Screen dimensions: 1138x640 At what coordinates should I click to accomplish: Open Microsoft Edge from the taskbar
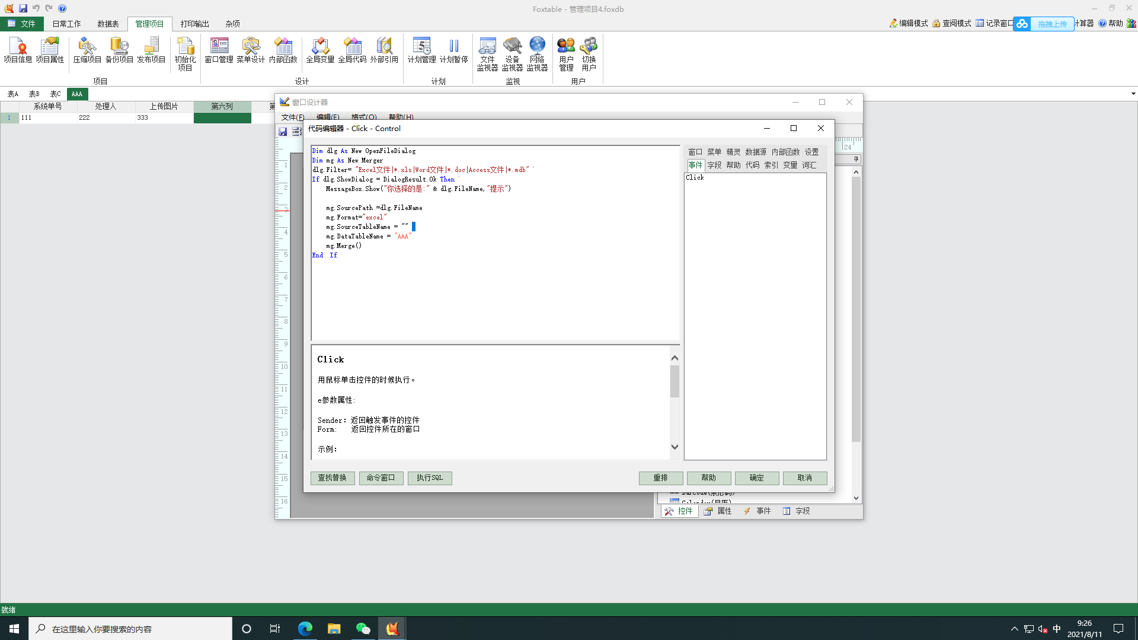(x=305, y=628)
